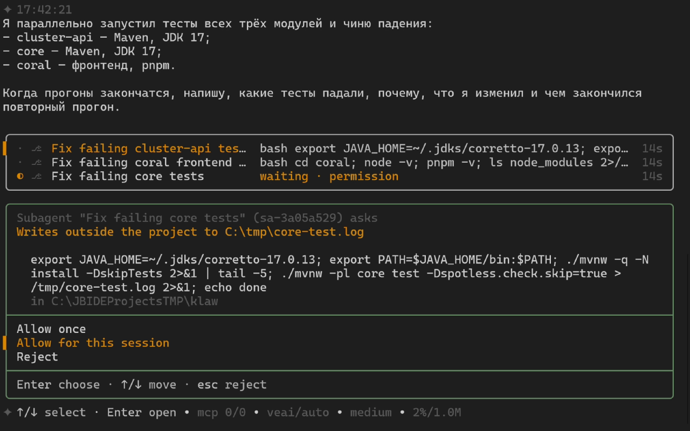The image size is (690, 431).
Task: Open the medium effort selector
Action: 371,413
